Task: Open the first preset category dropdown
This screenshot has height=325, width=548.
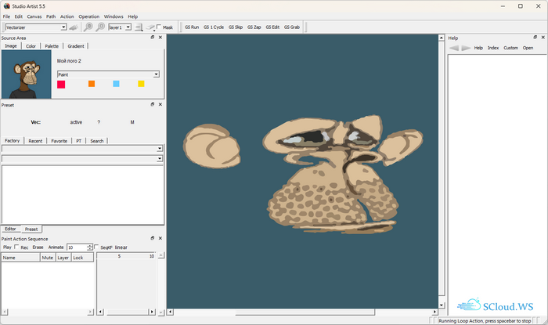Action: click(x=160, y=149)
